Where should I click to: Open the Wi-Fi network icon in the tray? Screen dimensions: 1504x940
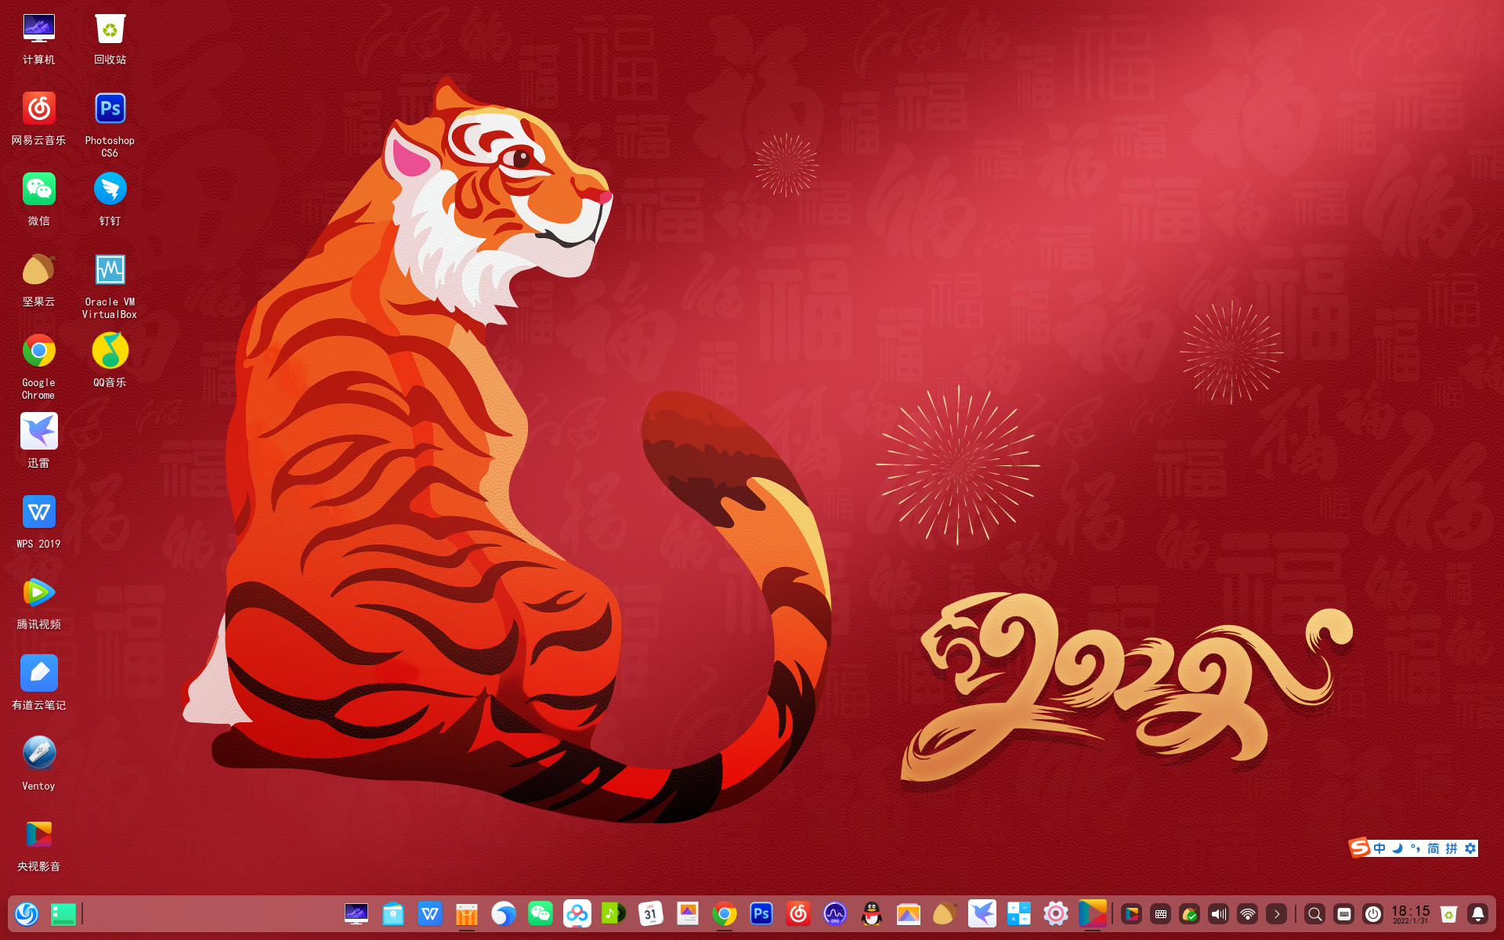point(1246,913)
